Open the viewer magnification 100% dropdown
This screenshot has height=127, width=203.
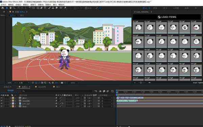tap(12, 83)
